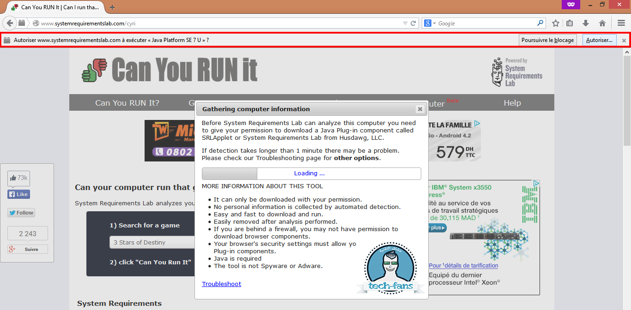Click the Twitter Follow button
631x310 pixels.
point(21,213)
